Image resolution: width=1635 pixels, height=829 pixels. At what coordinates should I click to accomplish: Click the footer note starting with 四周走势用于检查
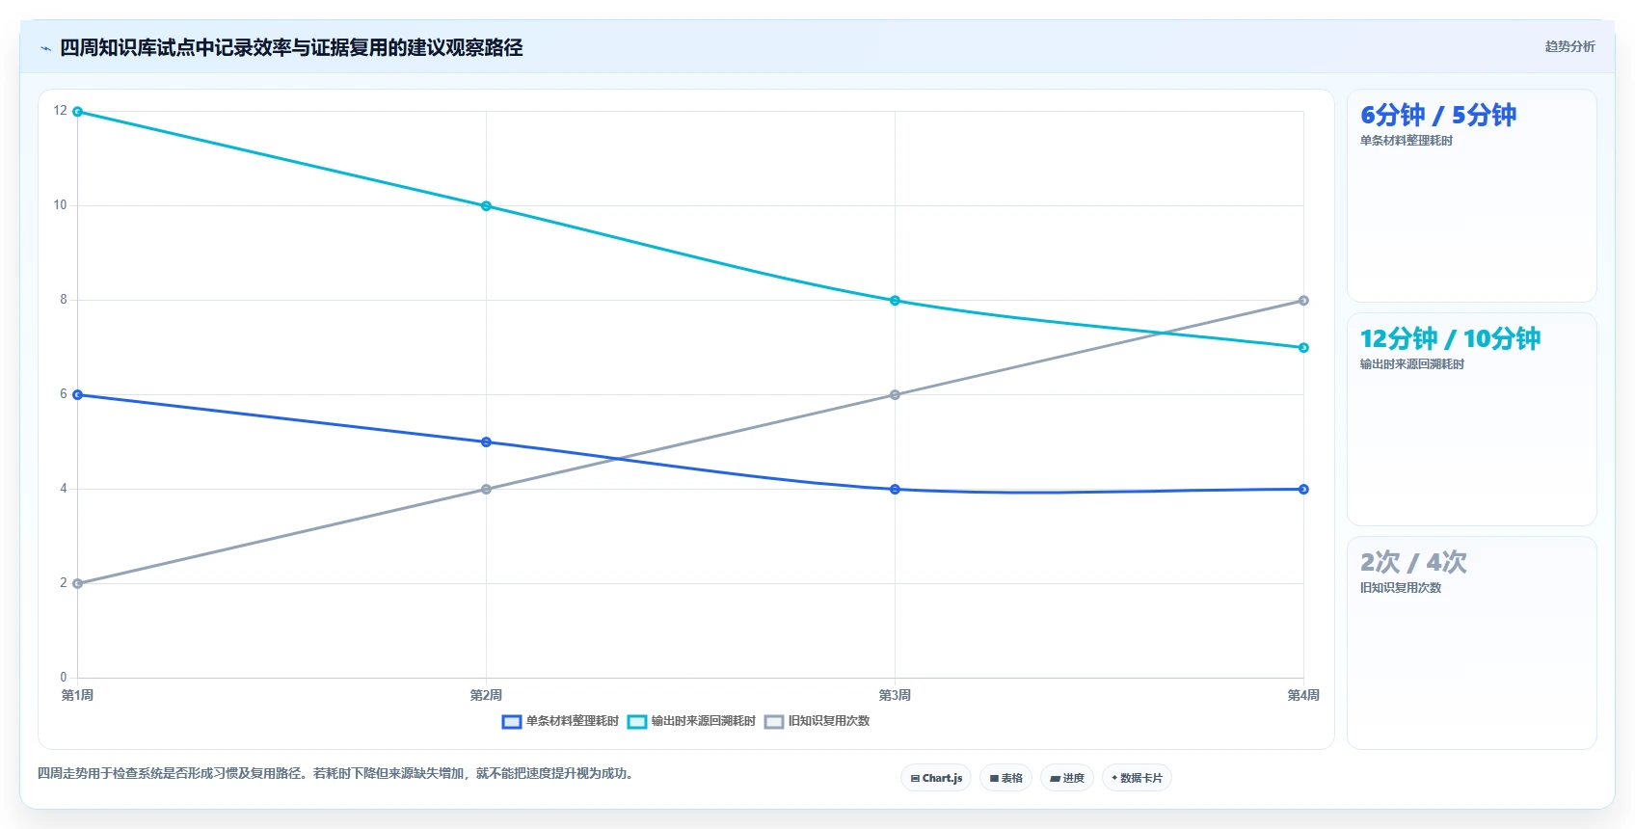coord(337,774)
